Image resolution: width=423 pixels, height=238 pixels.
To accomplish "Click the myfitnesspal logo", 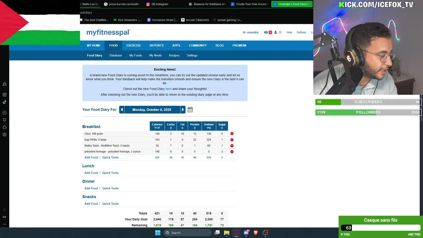I will pos(108,32).
